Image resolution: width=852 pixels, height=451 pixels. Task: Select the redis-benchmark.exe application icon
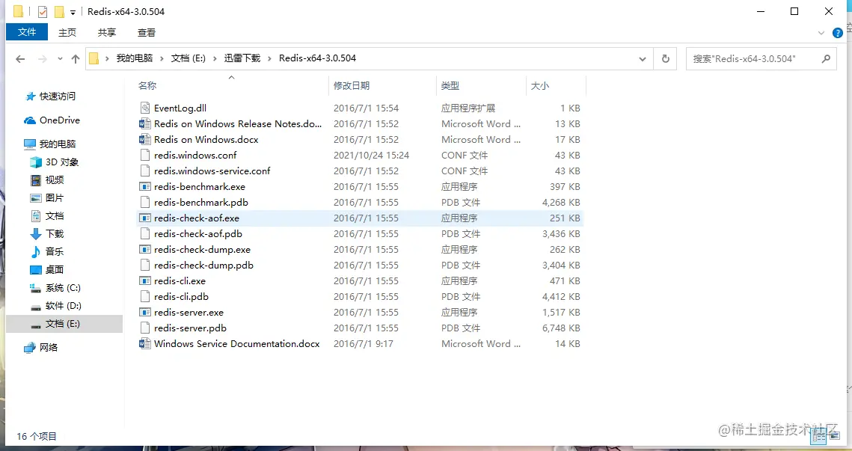[144, 187]
